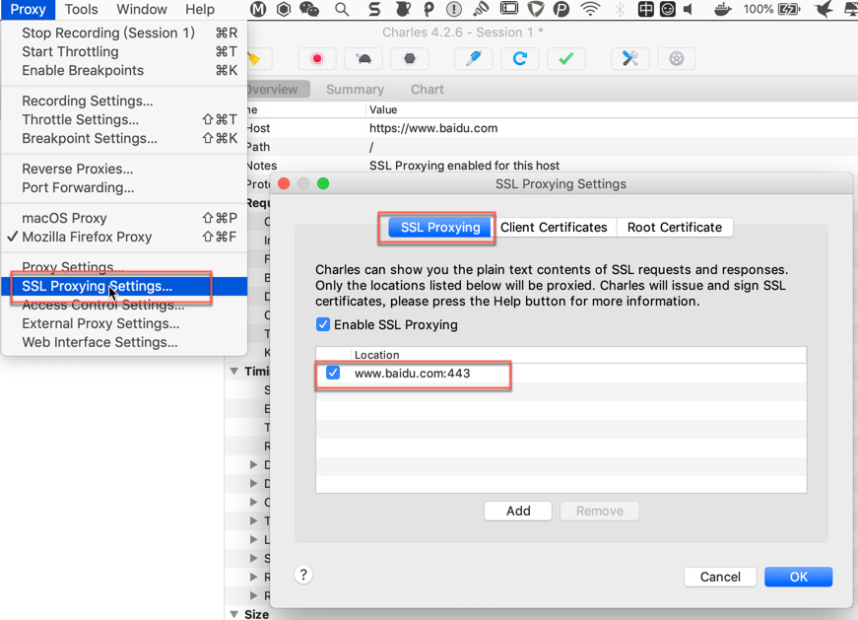Collapse the Timi section disclosure triangle
Image resolution: width=858 pixels, height=620 pixels.
233,372
